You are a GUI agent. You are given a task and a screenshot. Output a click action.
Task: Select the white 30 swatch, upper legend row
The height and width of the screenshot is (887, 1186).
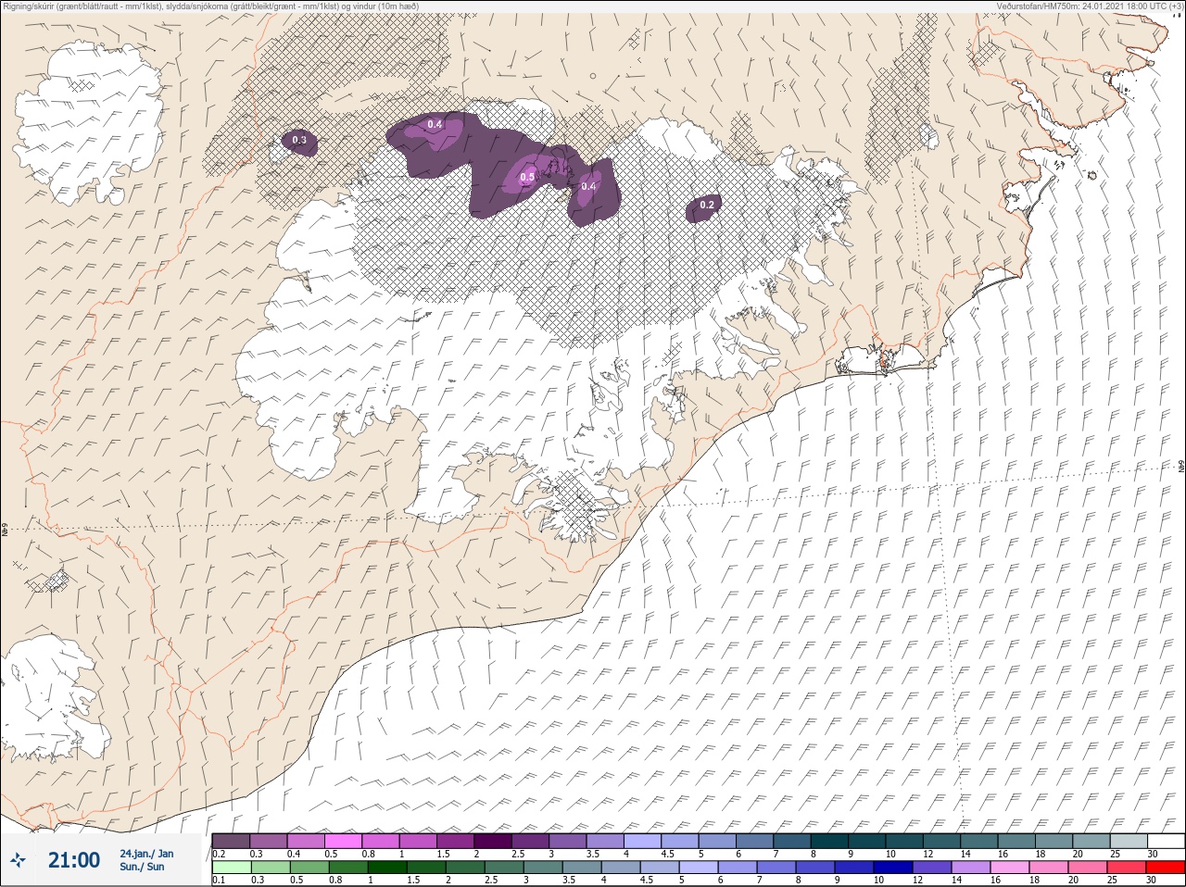pyautogui.click(x=1166, y=841)
